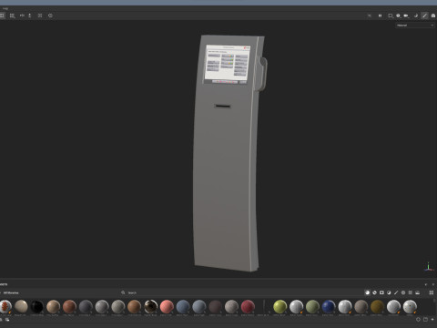Filter assets by smart masks icon

(381, 292)
